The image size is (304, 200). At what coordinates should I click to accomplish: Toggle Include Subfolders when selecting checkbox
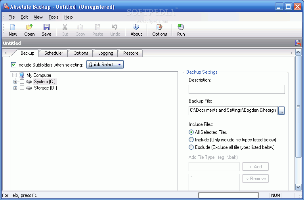[x=13, y=65]
